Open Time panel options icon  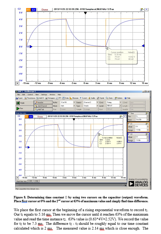pyautogui.click(x=147, y=113)
